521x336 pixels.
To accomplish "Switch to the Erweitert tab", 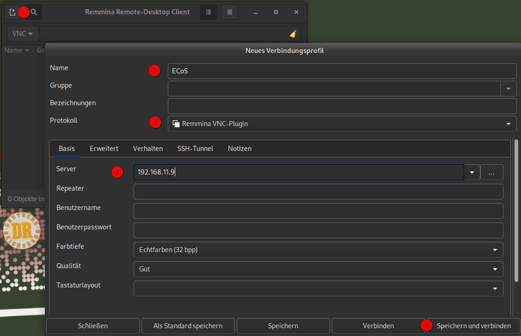I will tap(104, 149).
